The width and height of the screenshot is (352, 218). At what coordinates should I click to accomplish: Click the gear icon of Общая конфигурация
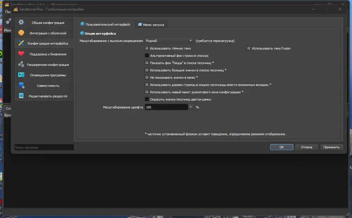click(x=21, y=22)
